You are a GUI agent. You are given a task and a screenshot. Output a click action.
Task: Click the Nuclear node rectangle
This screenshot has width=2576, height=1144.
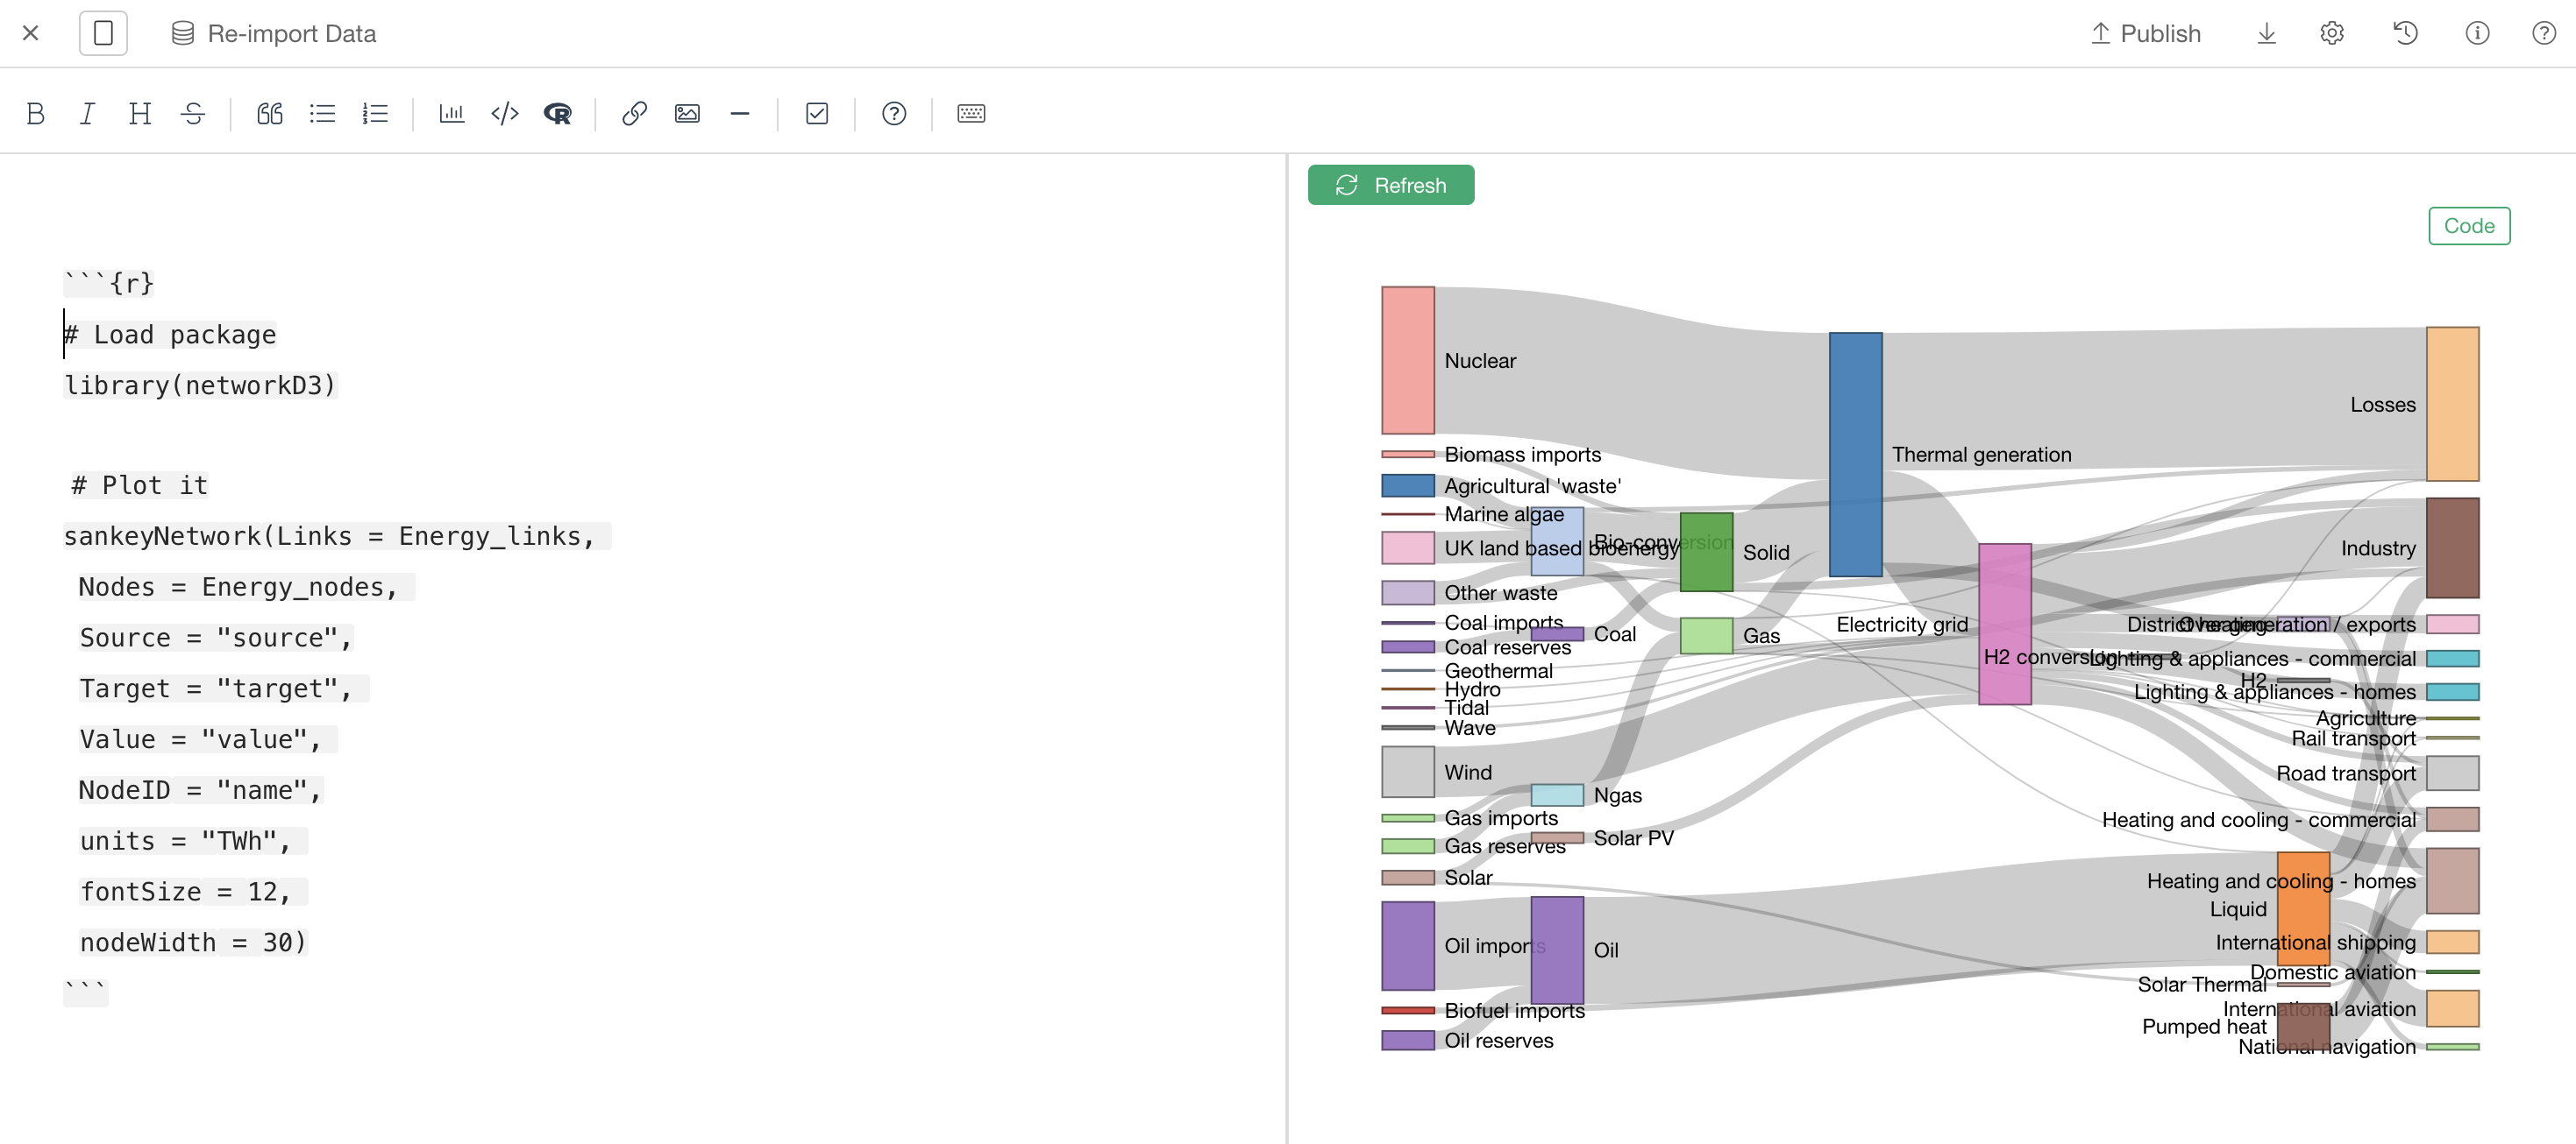(1408, 361)
